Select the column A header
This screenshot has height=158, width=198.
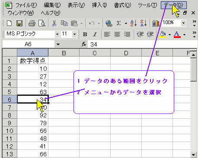pos(33,53)
